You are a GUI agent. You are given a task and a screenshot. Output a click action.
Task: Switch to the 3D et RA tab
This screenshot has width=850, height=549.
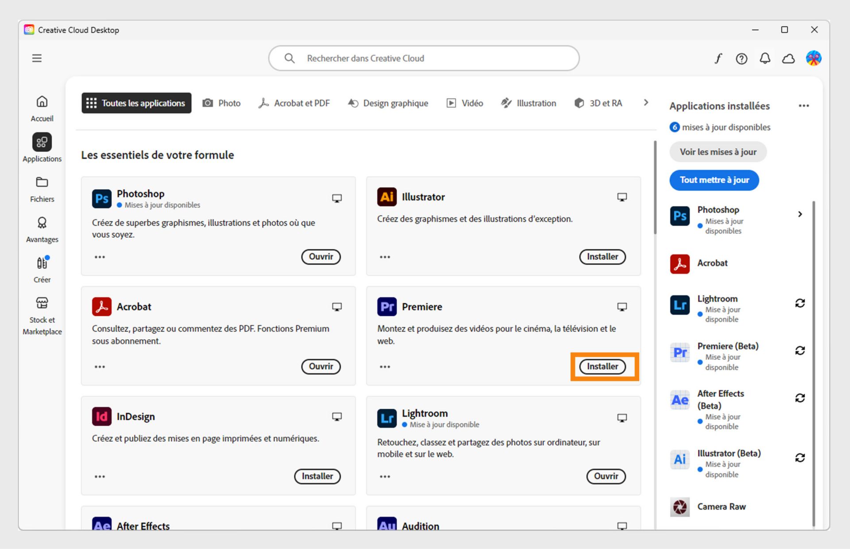click(x=598, y=103)
